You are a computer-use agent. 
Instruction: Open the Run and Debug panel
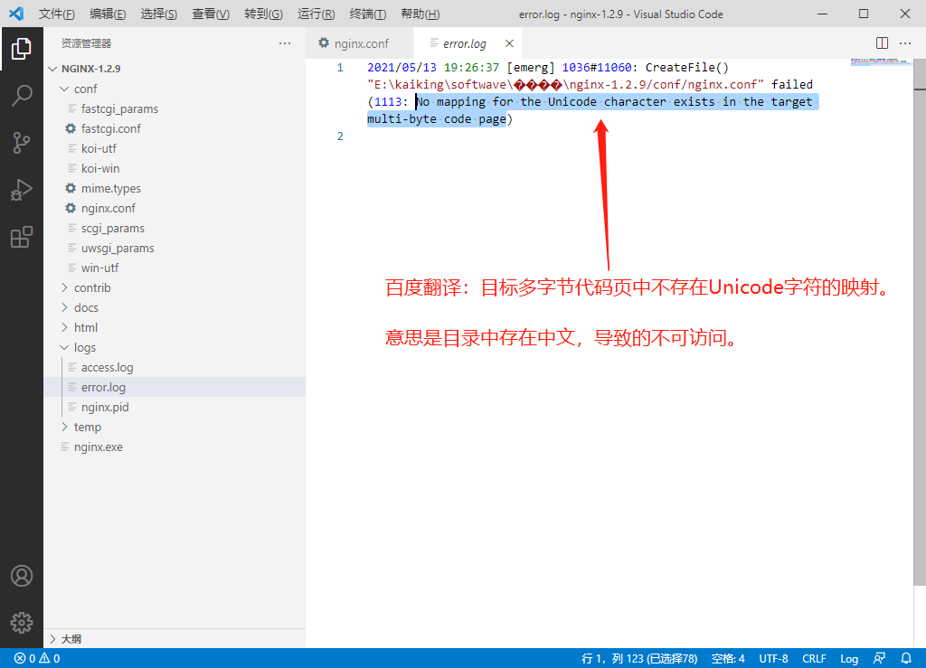coord(23,190)
